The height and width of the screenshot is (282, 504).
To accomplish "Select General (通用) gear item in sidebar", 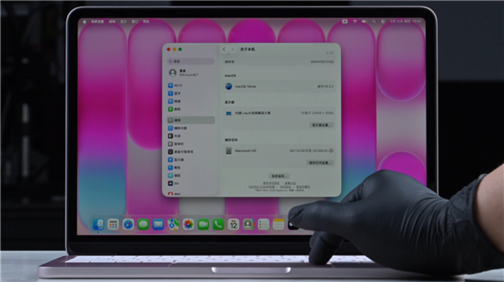I will (190, 120).
